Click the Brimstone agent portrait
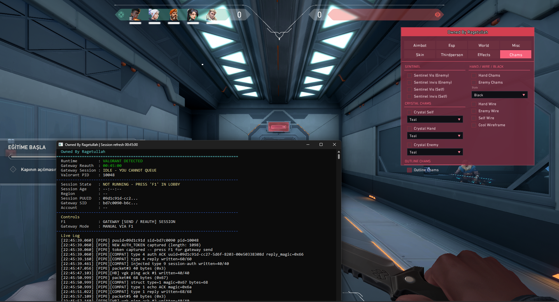 [174, 15]
